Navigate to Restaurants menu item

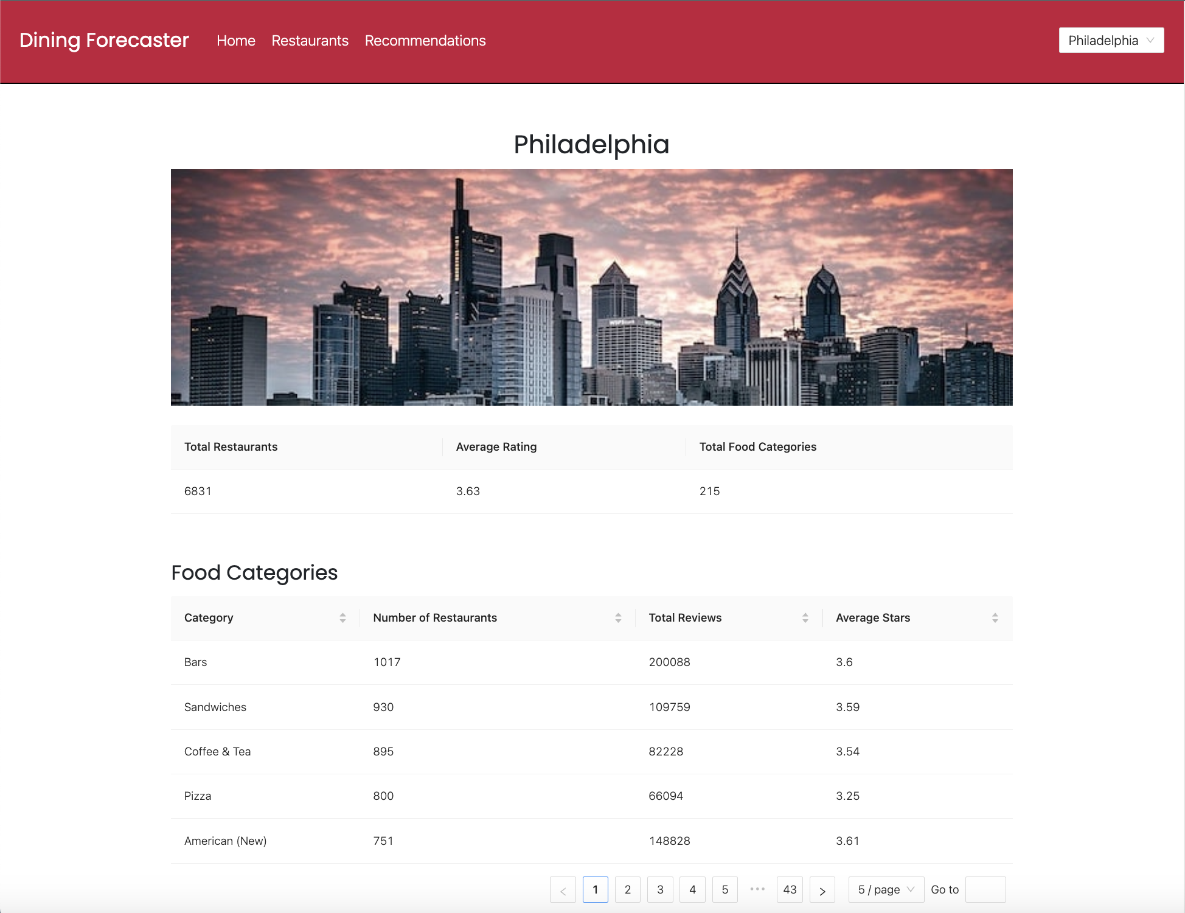[310, 41]
